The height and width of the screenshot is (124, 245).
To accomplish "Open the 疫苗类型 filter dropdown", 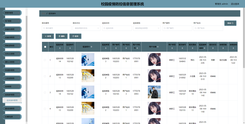I will click(147, 28).
